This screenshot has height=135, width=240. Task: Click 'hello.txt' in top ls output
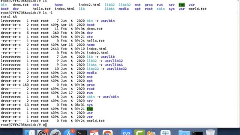[x=42, y=9]
